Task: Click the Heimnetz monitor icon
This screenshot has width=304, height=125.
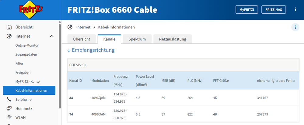Action: tap(9, 108)
